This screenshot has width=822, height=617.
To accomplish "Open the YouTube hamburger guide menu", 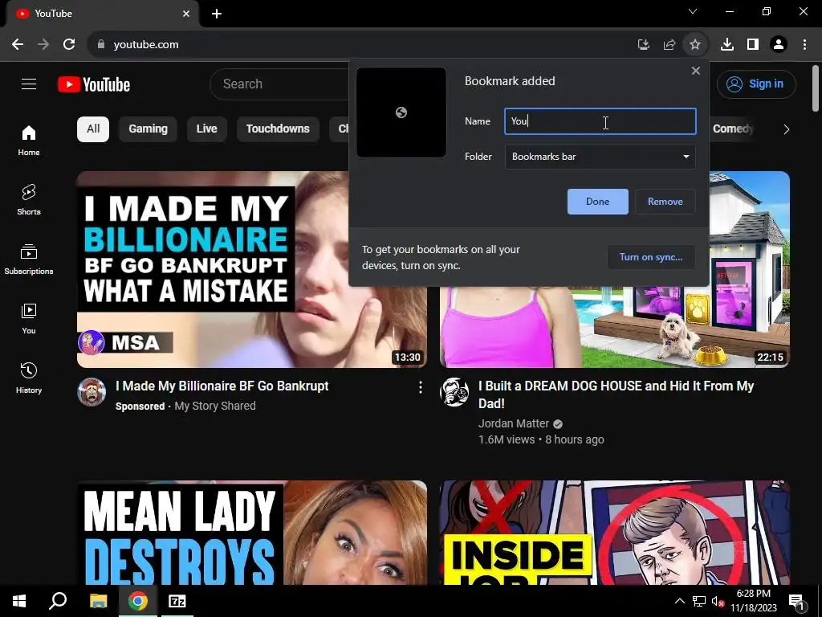I will point(29,84).
